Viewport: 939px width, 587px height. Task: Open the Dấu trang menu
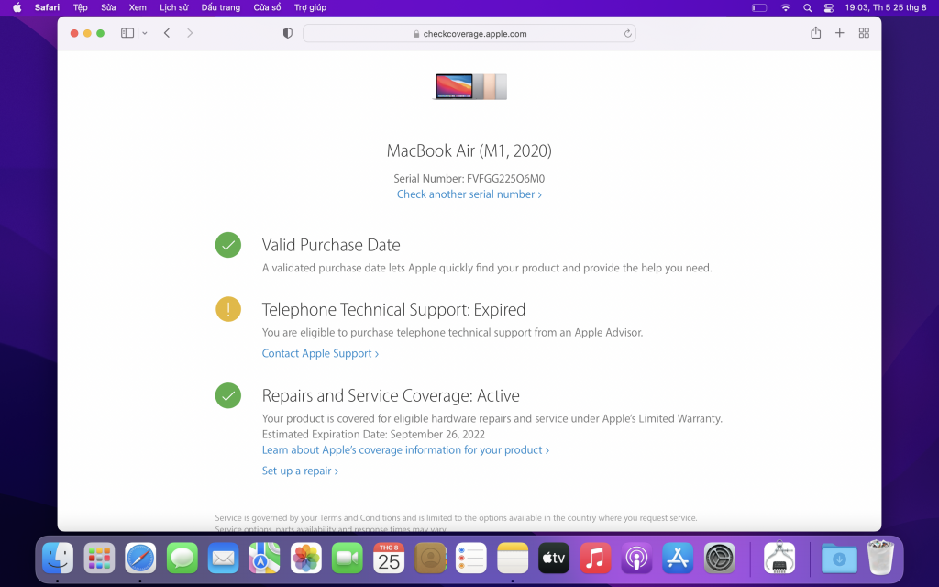point(220,7)
